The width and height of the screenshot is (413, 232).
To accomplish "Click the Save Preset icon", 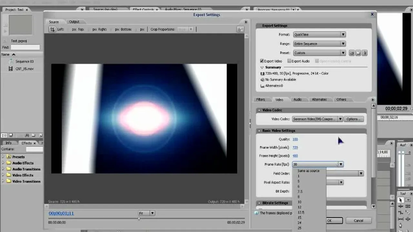I will click(352, 53).
